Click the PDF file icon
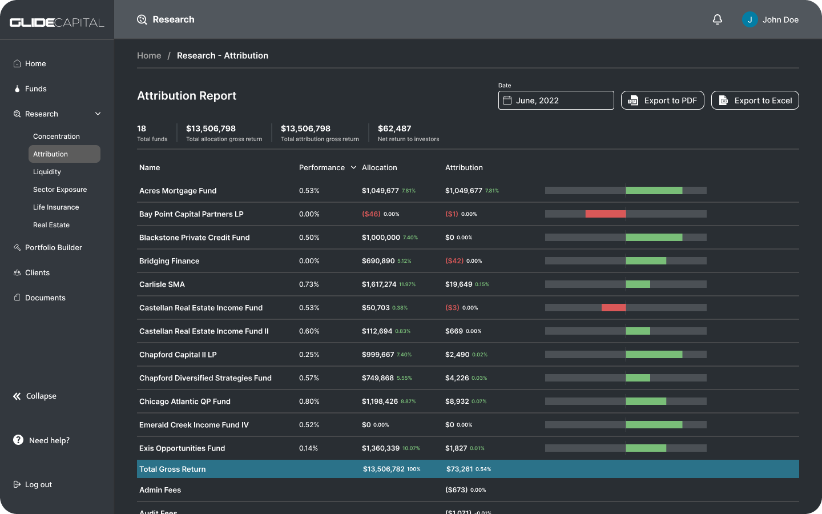Screen dimensions: 822x514 (632, 101)
